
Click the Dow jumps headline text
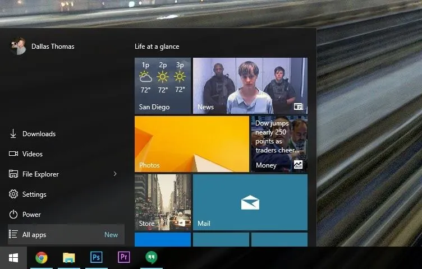[277, 137]
